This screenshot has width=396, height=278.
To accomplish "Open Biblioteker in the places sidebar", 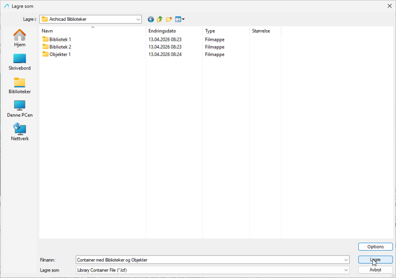I will pos(20,86).
